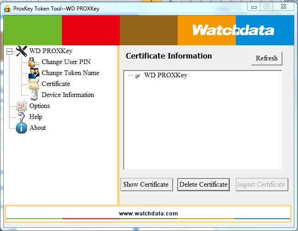The height and width of the screenshot is (231, 298).
Task: Click the Import Certificate button
Action: click(x=262, y=184)
